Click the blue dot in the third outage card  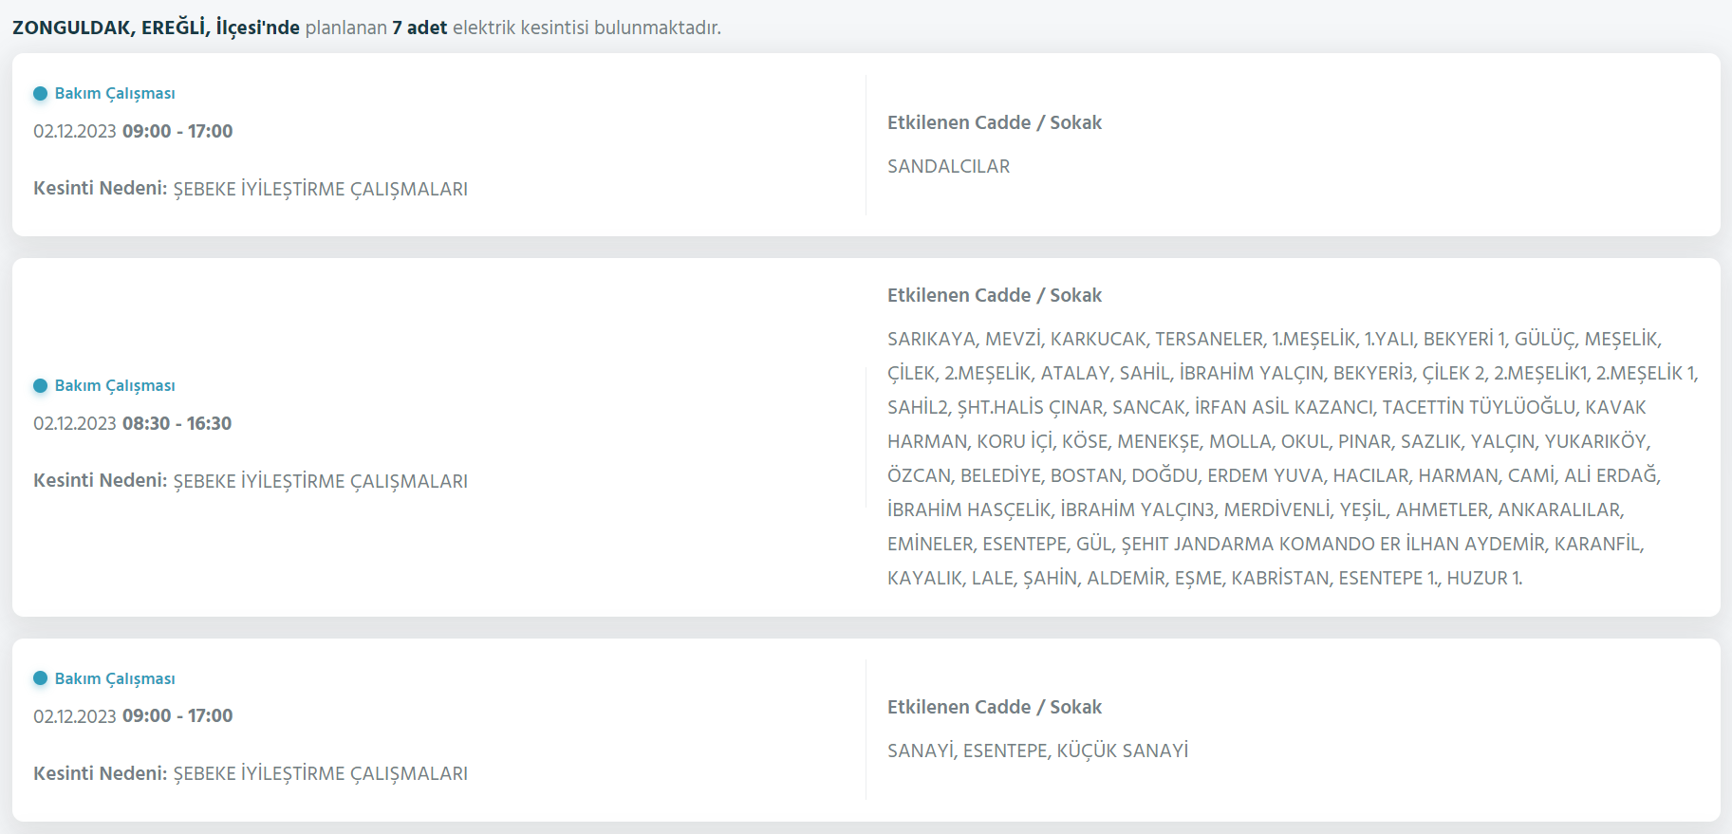point(40,678)
